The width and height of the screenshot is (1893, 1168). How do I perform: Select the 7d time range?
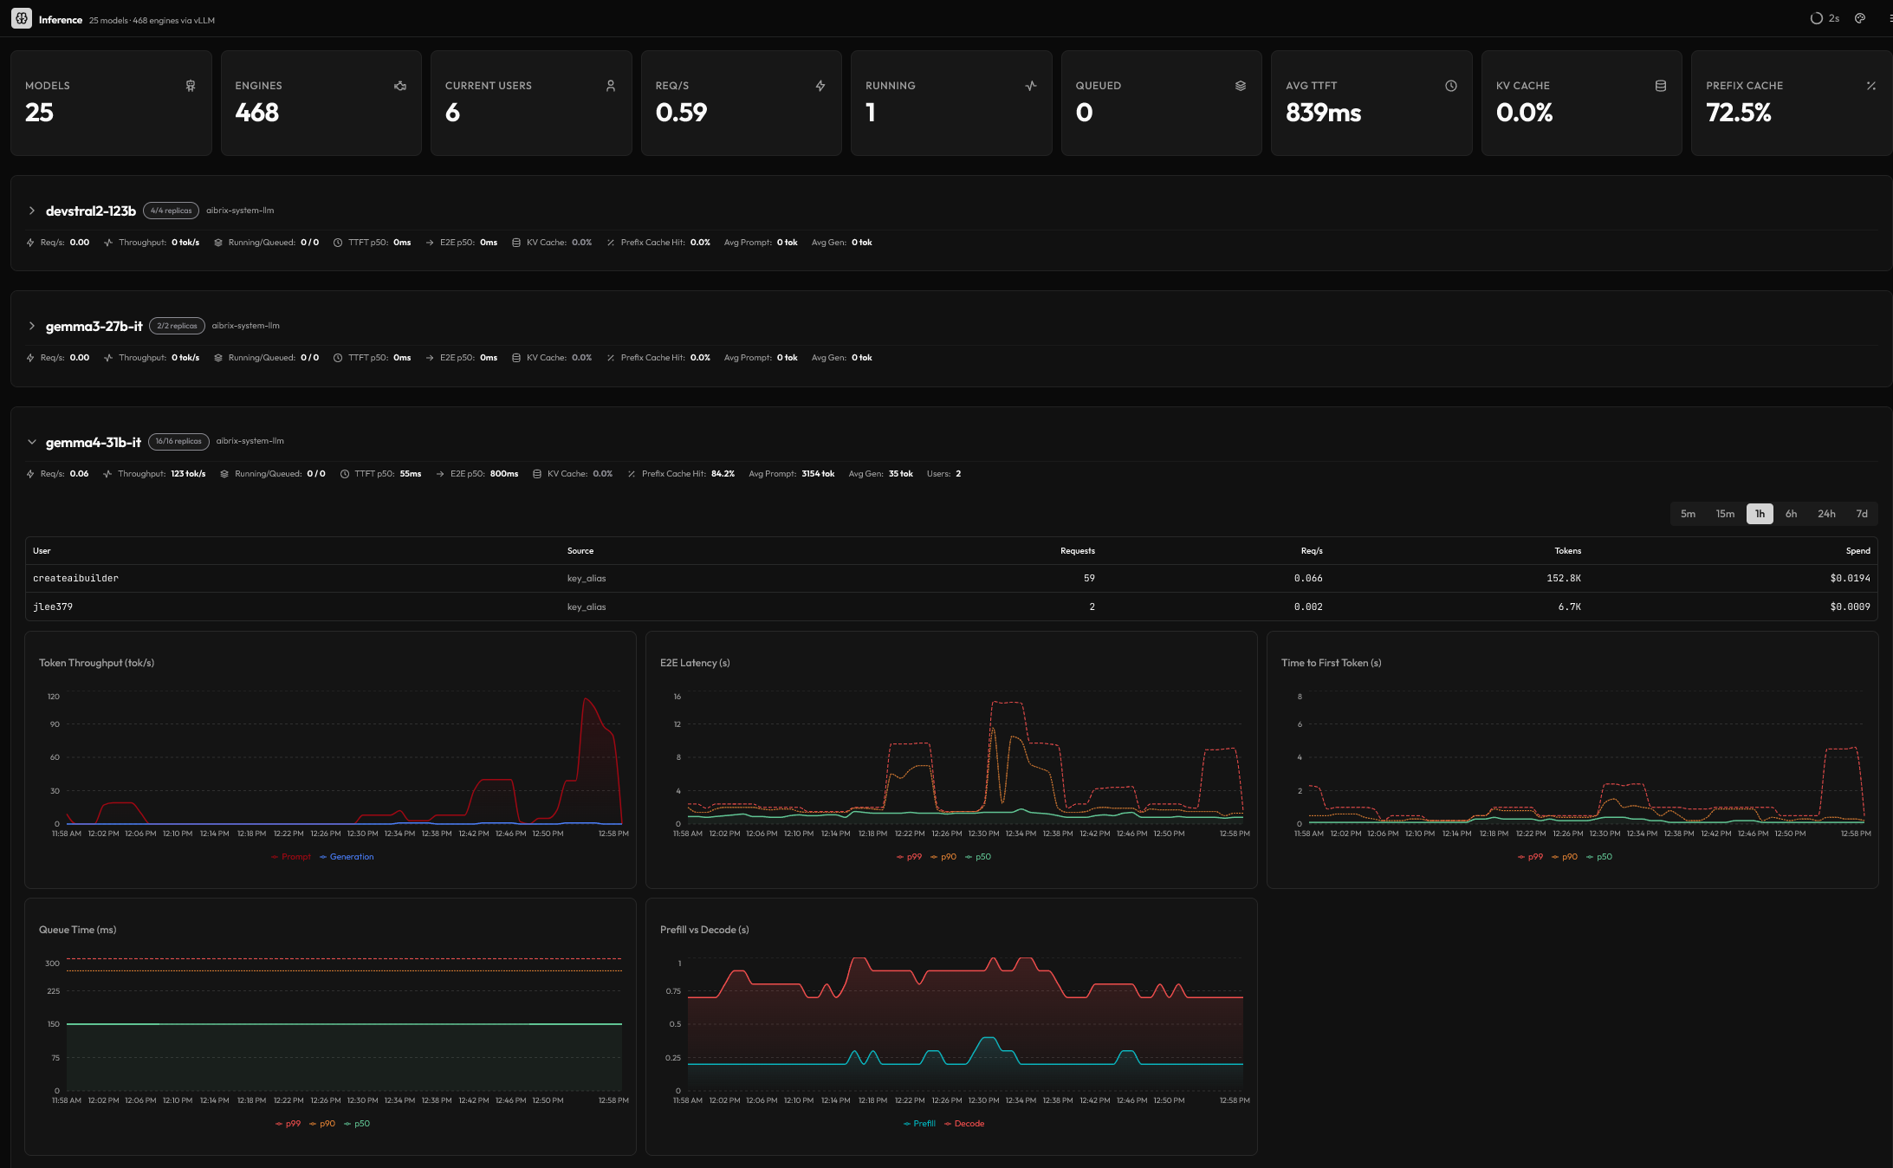pyautogui.click(x=1862, y=514)
